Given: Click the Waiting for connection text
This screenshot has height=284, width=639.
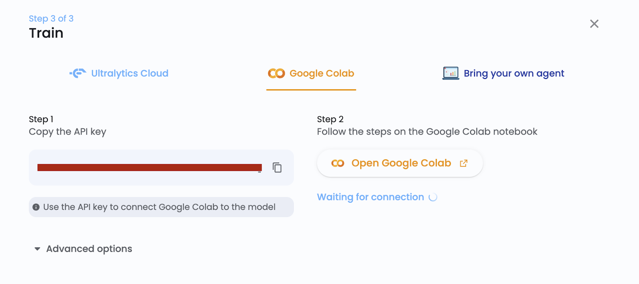Looking at the screenshot, I should pyautogui.click(x=370, y=197).
